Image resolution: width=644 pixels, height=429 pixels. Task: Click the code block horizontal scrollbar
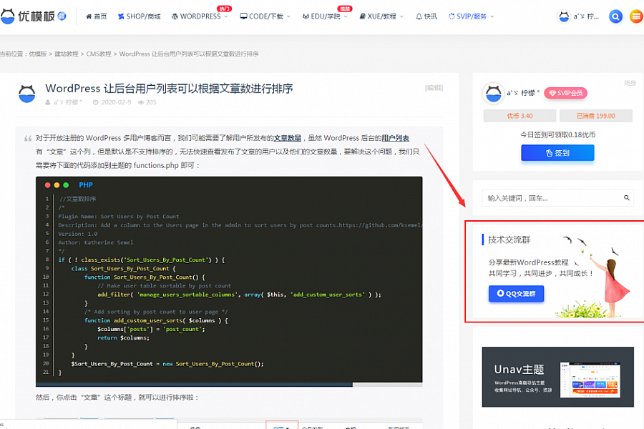(x=194, y=385)
